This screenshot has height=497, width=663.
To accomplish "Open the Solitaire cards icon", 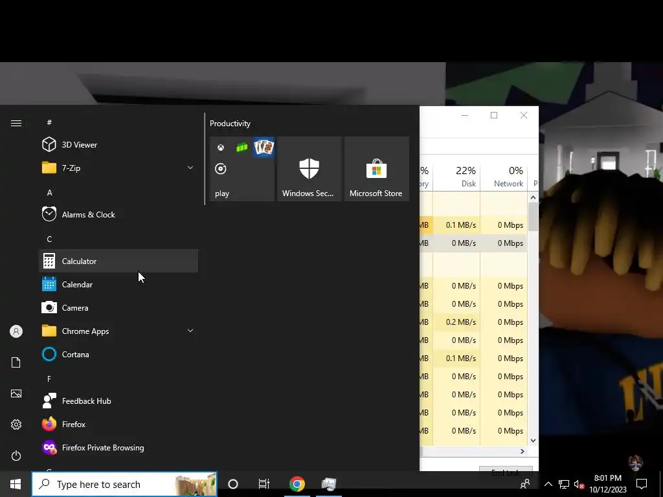I will point(264,148).
